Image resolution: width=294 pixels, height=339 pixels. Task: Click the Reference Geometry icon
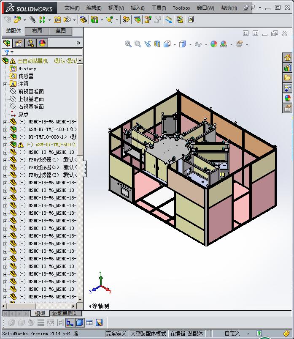click(110, 20)
